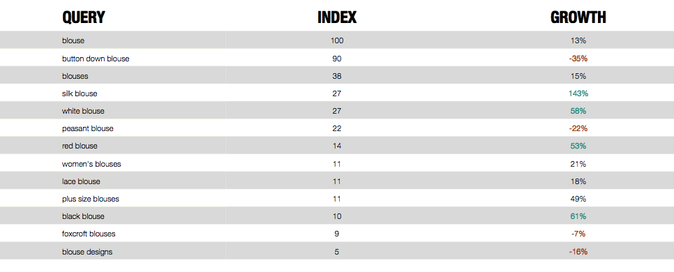674x272 pixels.
Task: Select the 'blouse' query row
Action: (337, 40)
